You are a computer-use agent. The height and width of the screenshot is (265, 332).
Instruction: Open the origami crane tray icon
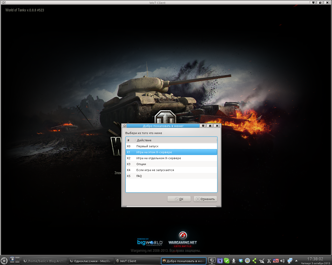(x=262, y=261)
